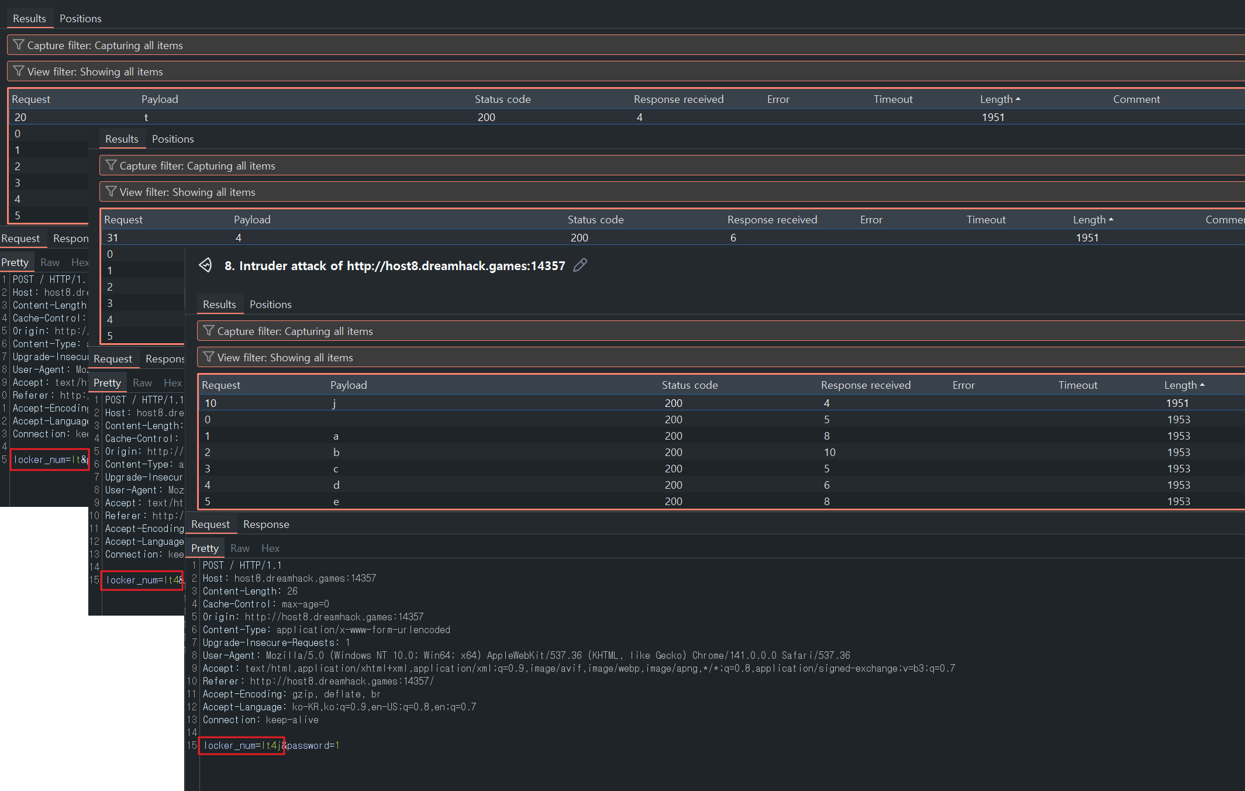The height and width of the screenshot is (791, 1245).
Task: Click the pencil edit icon beside attack title
Action: (x=580, y=265)
